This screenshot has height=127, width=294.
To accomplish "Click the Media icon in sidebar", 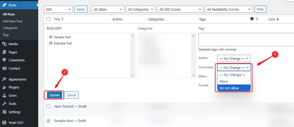I will [x=4, y=44].
